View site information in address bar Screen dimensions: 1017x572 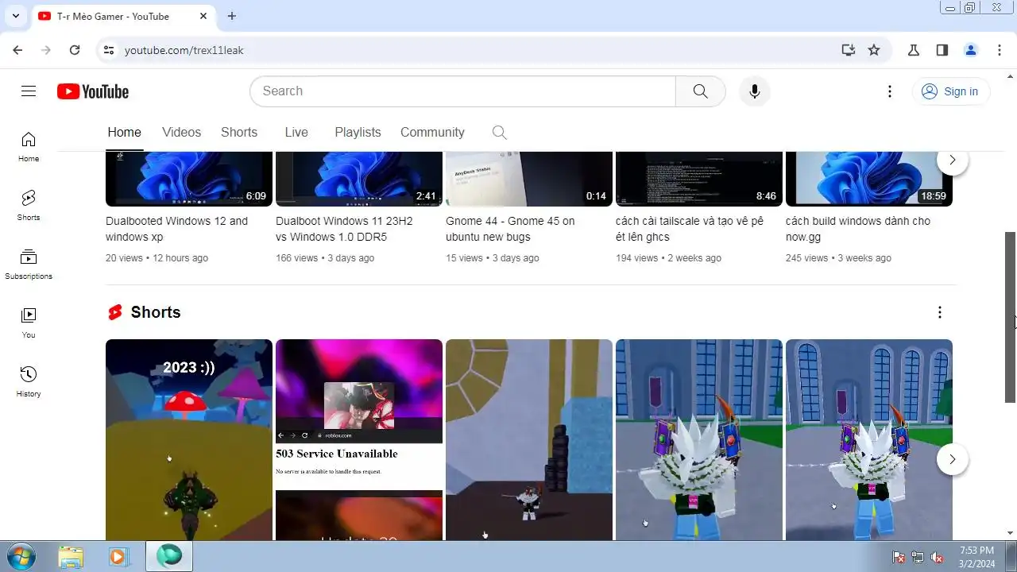(x=110, y=50)
